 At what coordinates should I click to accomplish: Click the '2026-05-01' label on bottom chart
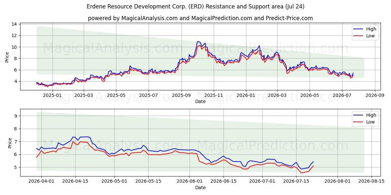[114, 182]
